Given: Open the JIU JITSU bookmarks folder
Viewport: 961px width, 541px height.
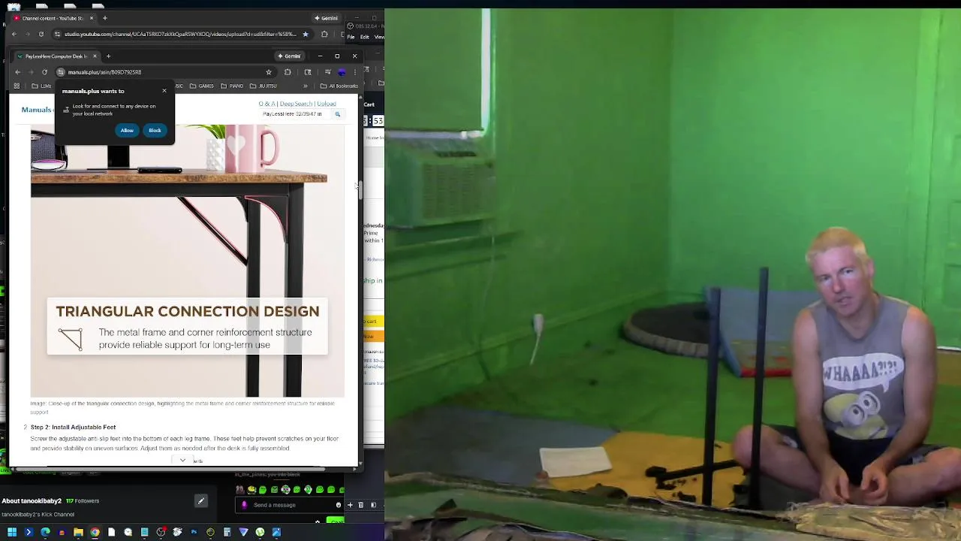Looking at the screenshot, I should click(x=263, y=86).
